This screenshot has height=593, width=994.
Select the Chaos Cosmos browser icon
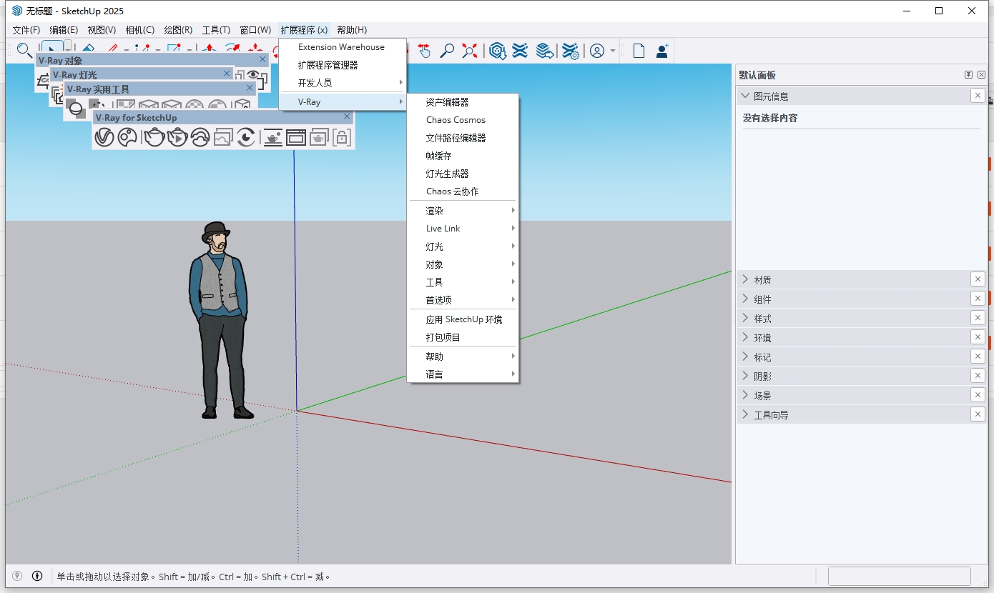tap(129, 137)
